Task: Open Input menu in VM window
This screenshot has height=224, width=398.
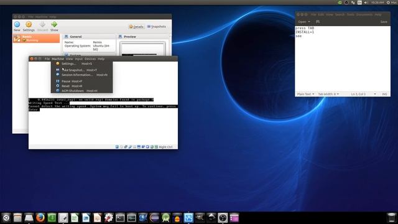Action: (x=79, y=58)
